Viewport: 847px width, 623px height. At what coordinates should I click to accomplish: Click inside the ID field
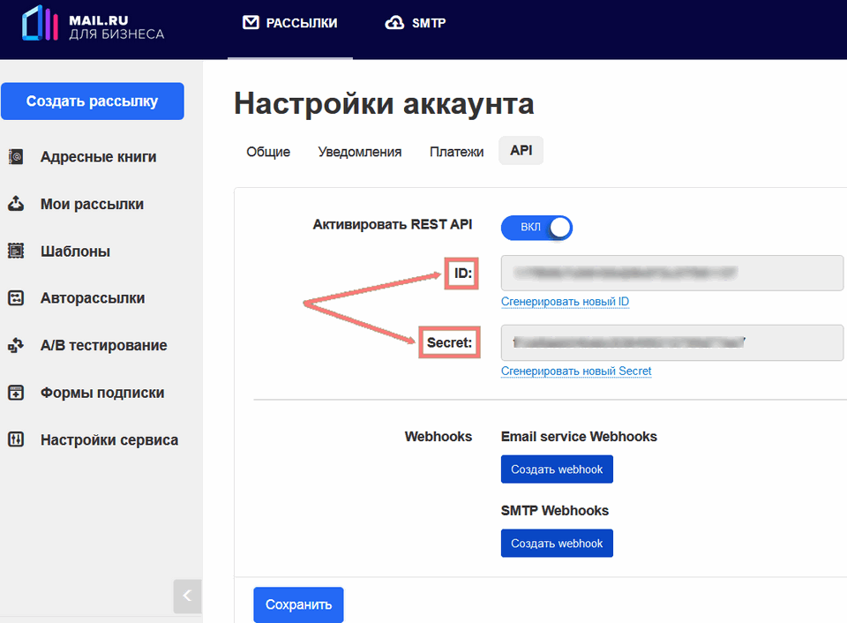click(x=672, y=273)
